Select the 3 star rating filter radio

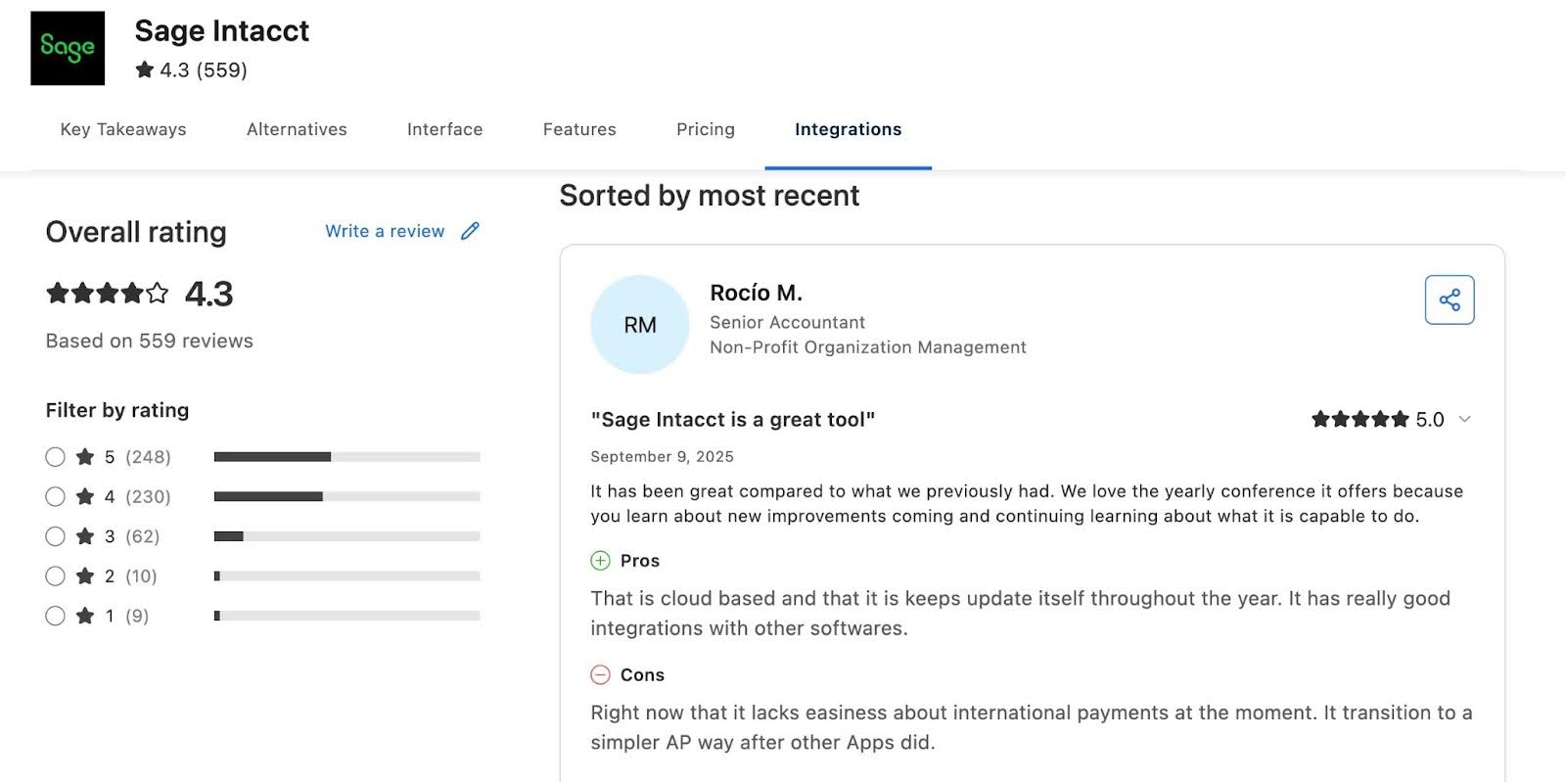(55, 536)
